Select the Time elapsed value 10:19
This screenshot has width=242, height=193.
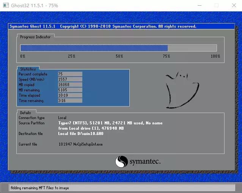click(70, 95)
